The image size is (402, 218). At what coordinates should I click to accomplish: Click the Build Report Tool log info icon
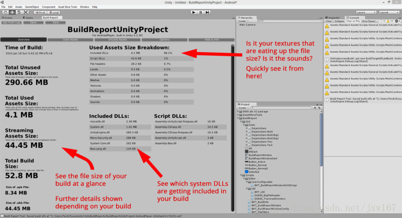click(x=327, y=100)
